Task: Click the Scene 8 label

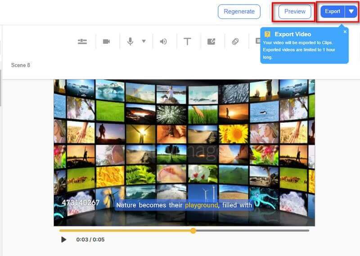Action: pos(21,65)
